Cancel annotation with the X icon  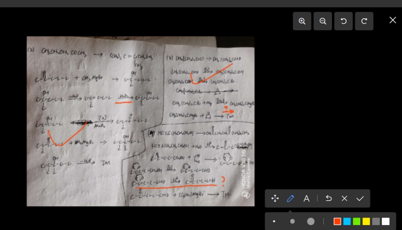coord(344,199)
